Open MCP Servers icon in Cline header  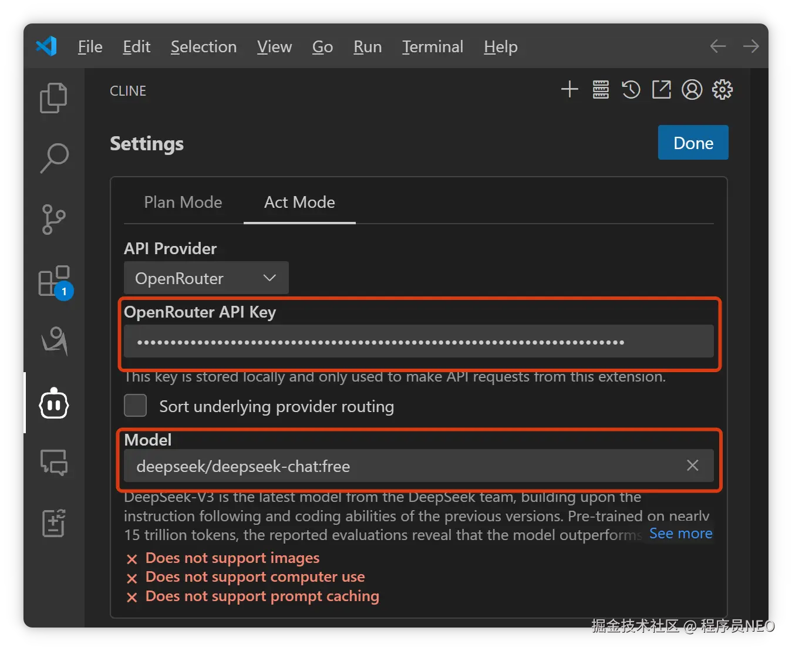pyautogui.click(x=601, y=90)
